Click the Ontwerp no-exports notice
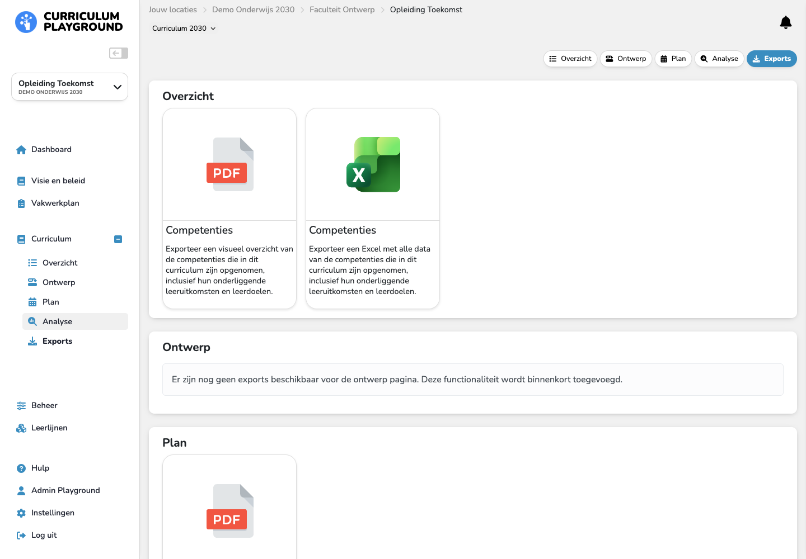 [x=473, y=380]
